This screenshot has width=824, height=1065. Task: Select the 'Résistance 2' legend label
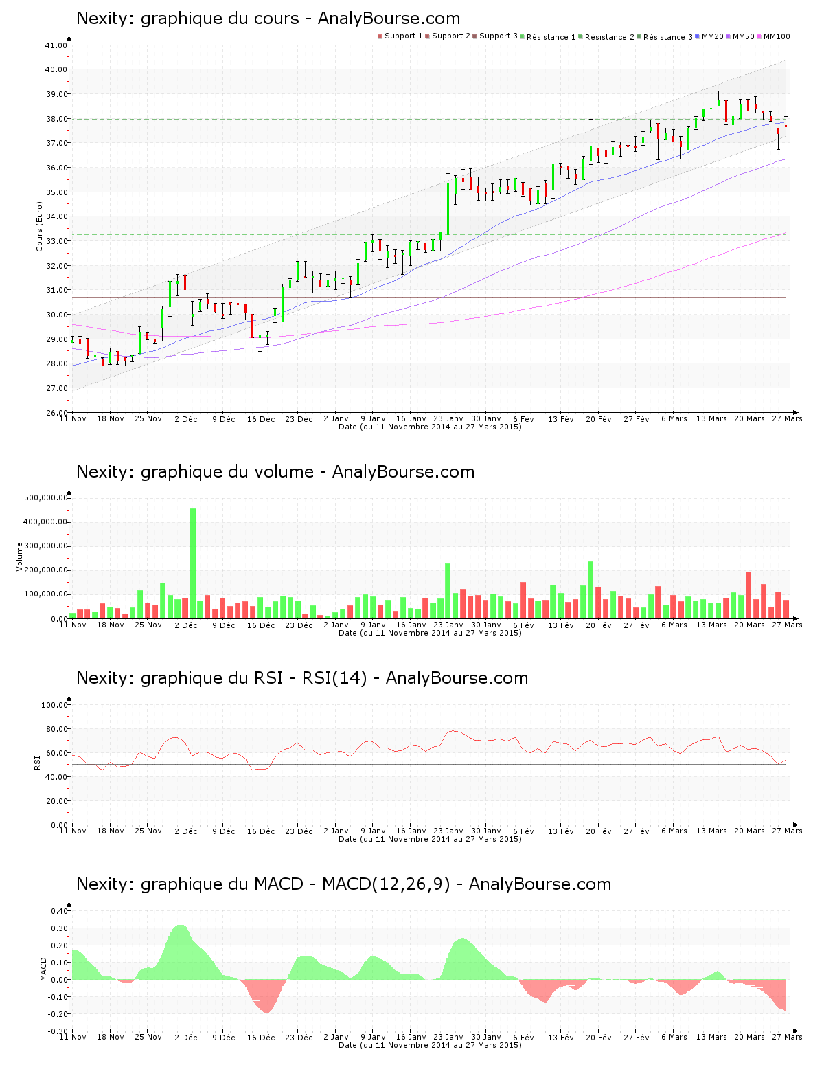click(x=610, y=36)
